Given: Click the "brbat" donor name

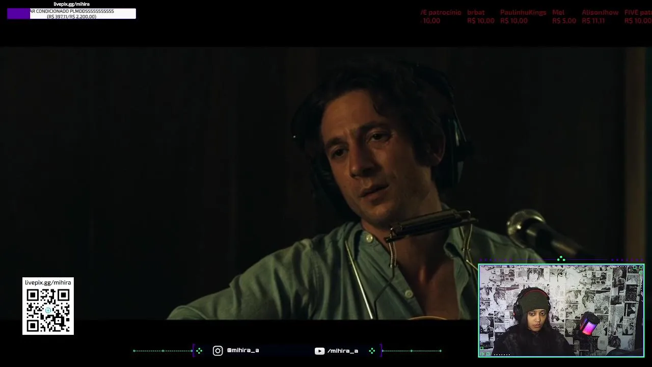Looking at the screenshot, I should 476,12.
